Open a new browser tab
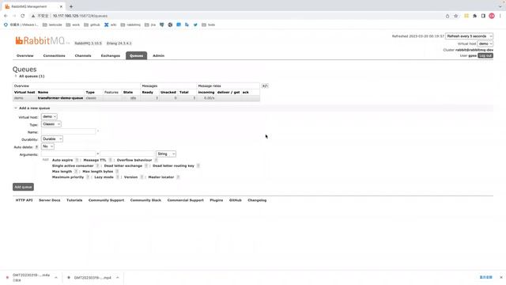The height and width of the screenshot is (285, 506). 71,6
